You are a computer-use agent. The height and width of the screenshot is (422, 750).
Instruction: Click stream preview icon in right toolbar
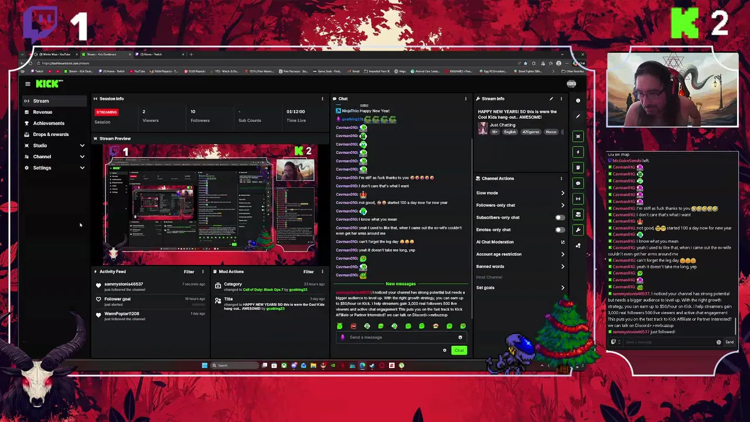pos(578,136)
